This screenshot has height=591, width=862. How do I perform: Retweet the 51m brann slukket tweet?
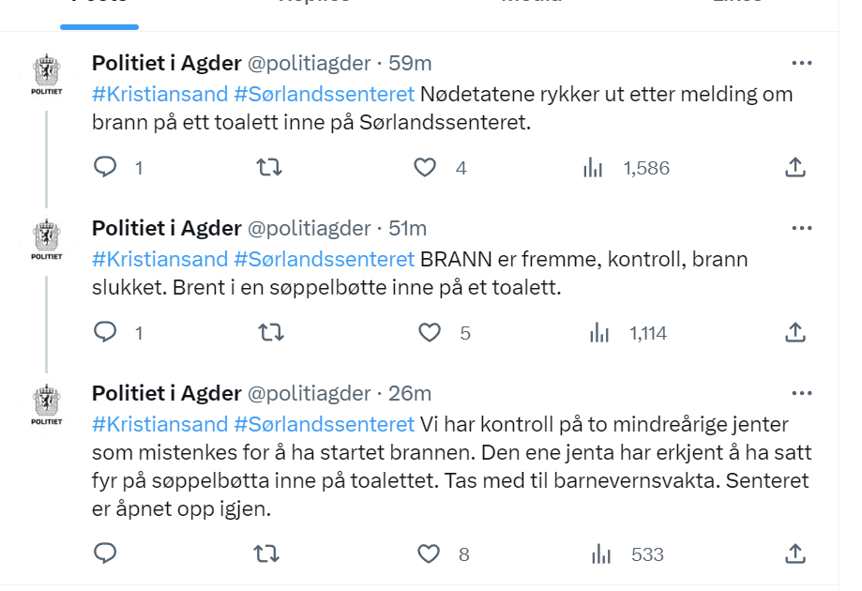(x=271, y=332)
